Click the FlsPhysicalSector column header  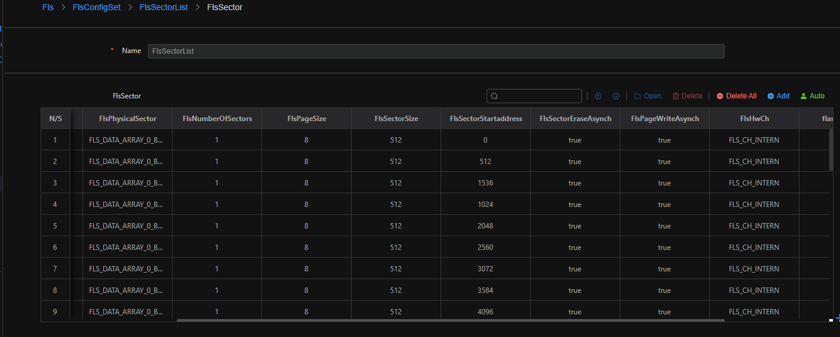pyautogui.click(x=128, y=119)
